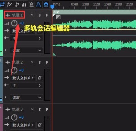The height and width of the screenshot is (131, 136).
Task: Click the input arrow icon on 轨道 2
Action: click(x=7, y=77)
